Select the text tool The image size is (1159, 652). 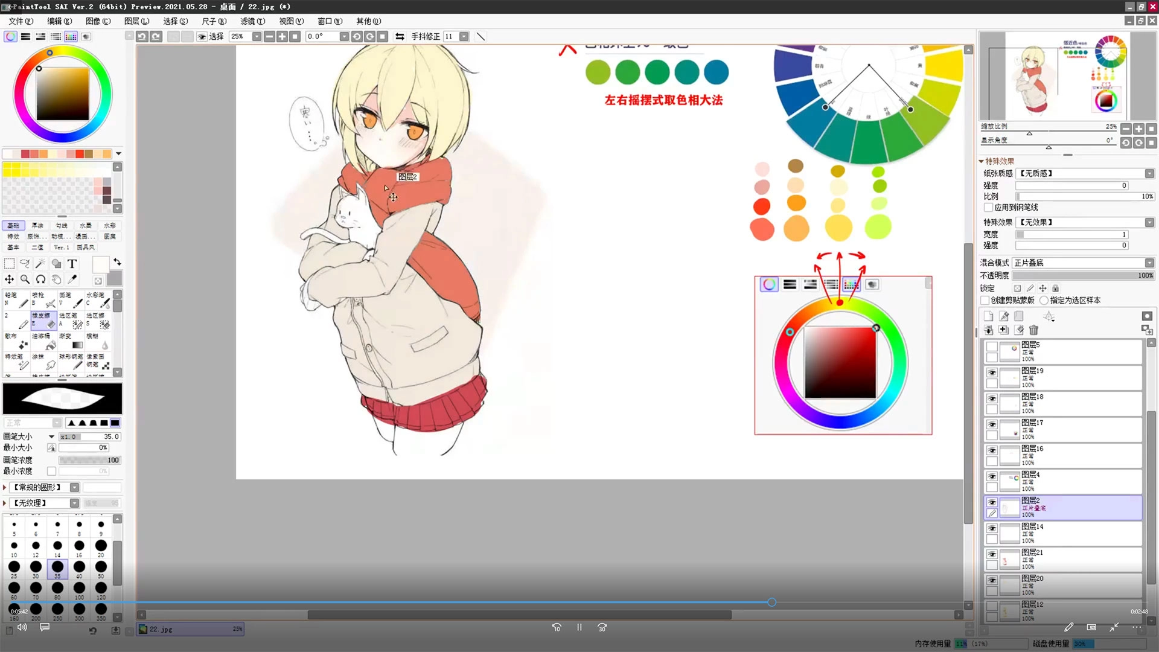[x=72, y=264]
